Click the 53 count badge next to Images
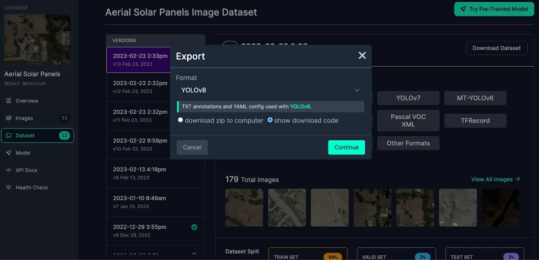This screenshot has width=539, height=260. point(64,118)
